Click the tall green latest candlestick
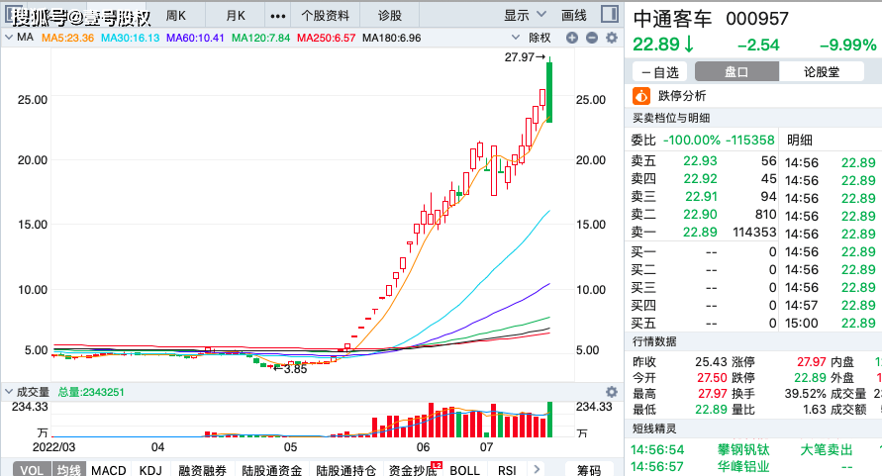The height and width of the screenshot is (476, 882). click(549, 92)
